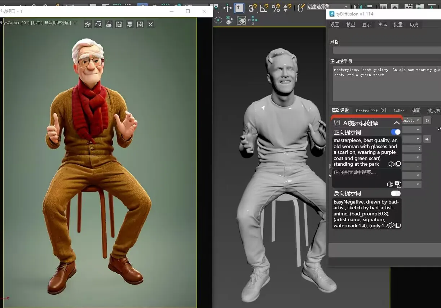Viewport: 441px width, 308px height.
Task: Click the 风格 style input field
Action: tap(387, 50)
